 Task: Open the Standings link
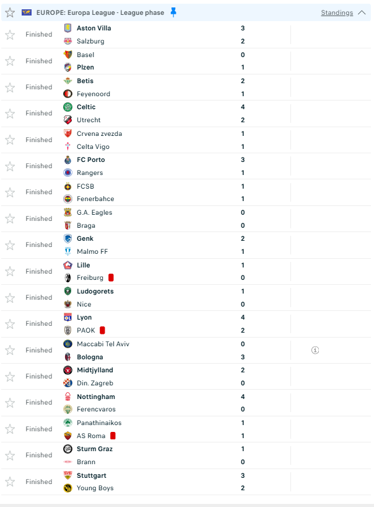[x=337, y=12]
